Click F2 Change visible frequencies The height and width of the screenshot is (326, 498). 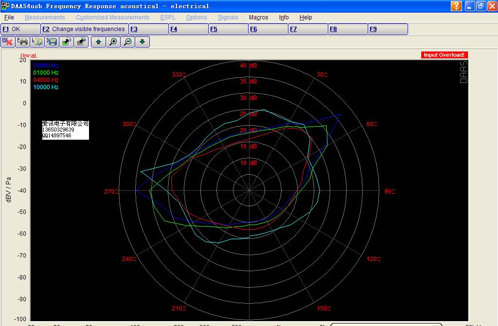point(85,29)
